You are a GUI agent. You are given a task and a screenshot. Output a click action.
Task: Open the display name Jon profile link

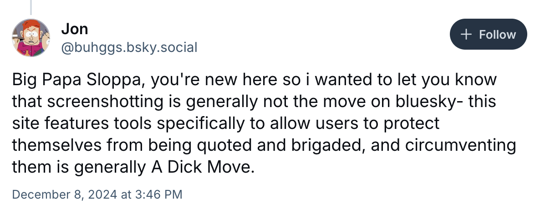tap(74, 29)
